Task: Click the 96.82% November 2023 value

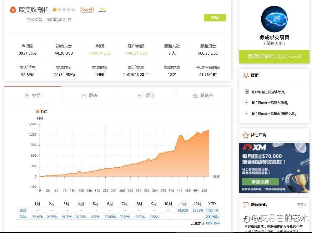Action: point(183,210)
